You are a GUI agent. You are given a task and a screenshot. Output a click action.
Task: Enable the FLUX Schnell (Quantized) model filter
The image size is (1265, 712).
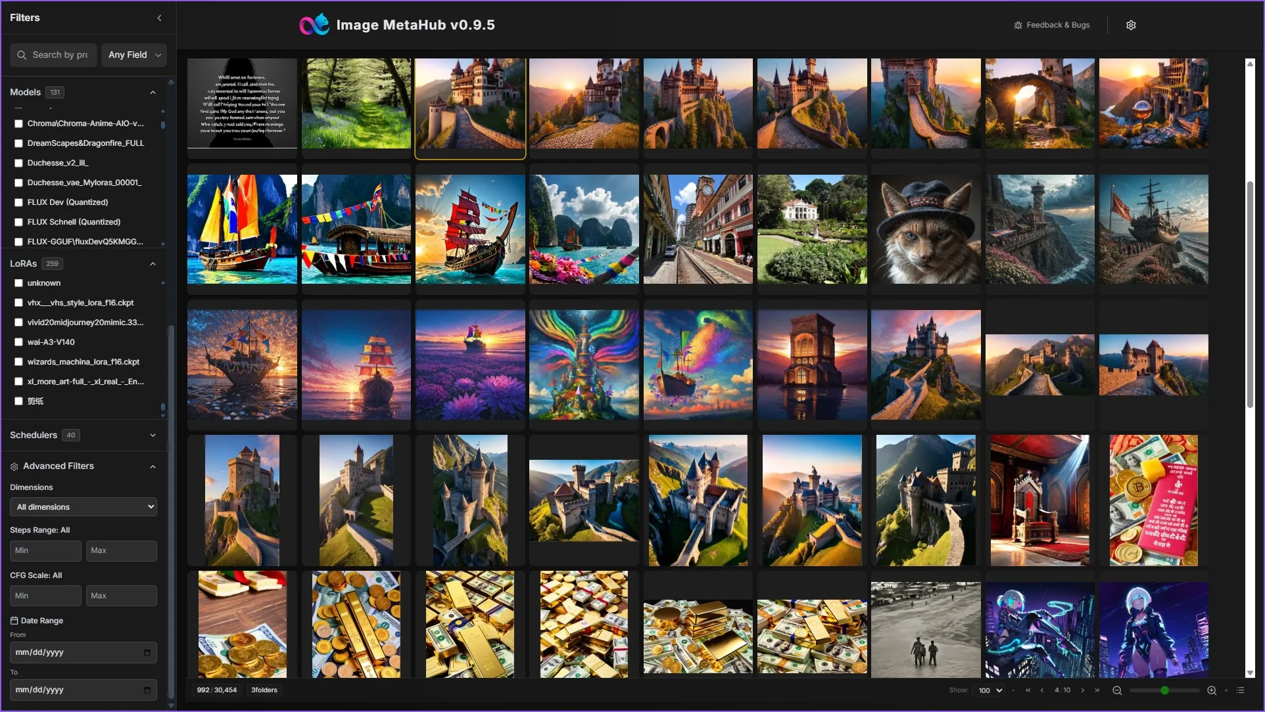tap(18, 222)
